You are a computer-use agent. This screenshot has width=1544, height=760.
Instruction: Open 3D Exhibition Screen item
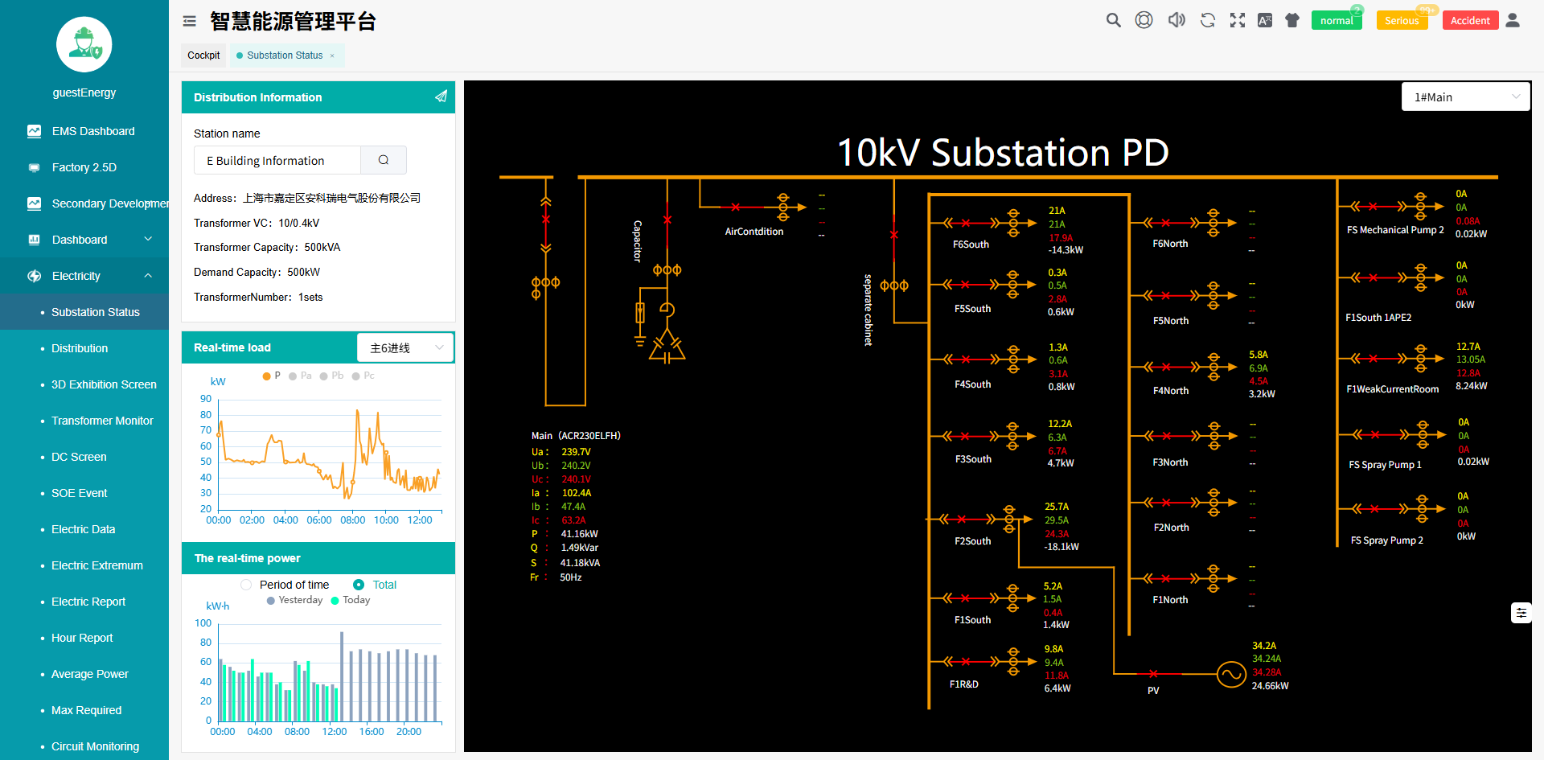84,384
